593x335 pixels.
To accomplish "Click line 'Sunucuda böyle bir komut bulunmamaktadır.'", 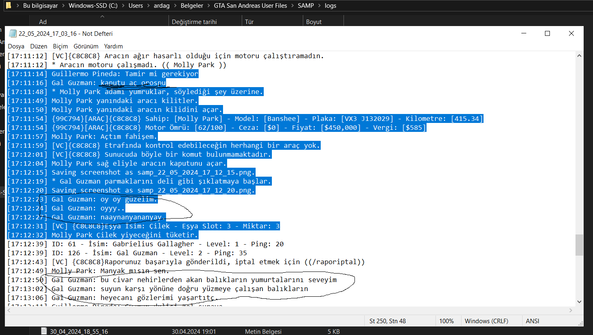I will point(140,154).
